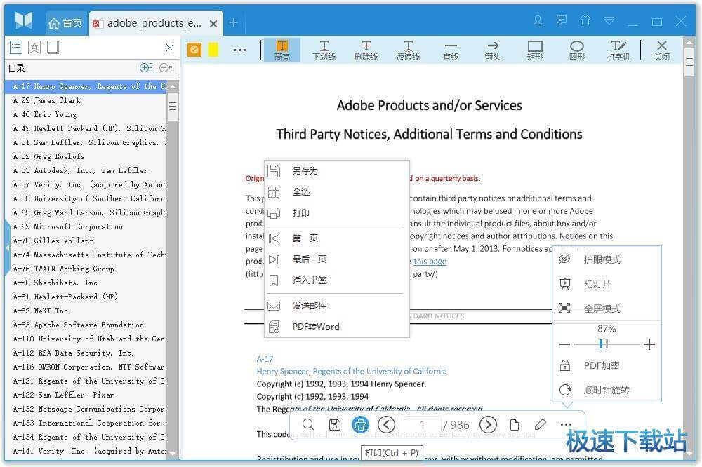Choose the 波浪线 wavy line tool

click(408, 49)
